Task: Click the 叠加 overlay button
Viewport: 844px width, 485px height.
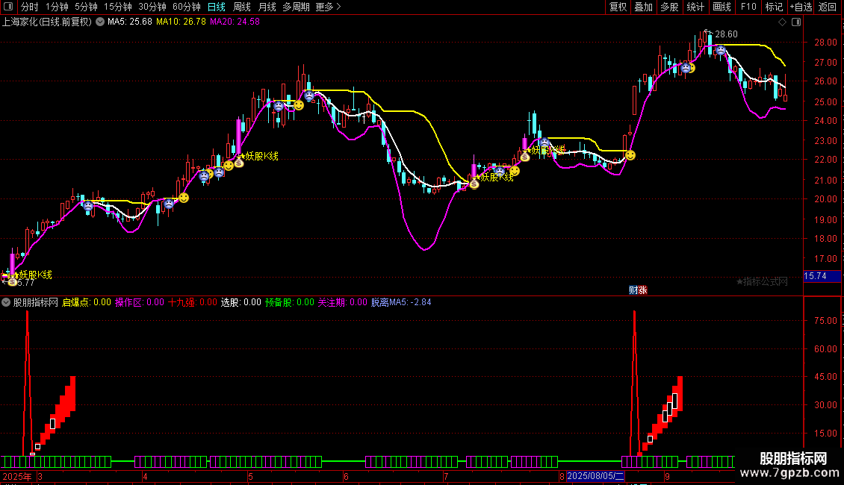Action: pyautogui.click(x=644, y=7)
